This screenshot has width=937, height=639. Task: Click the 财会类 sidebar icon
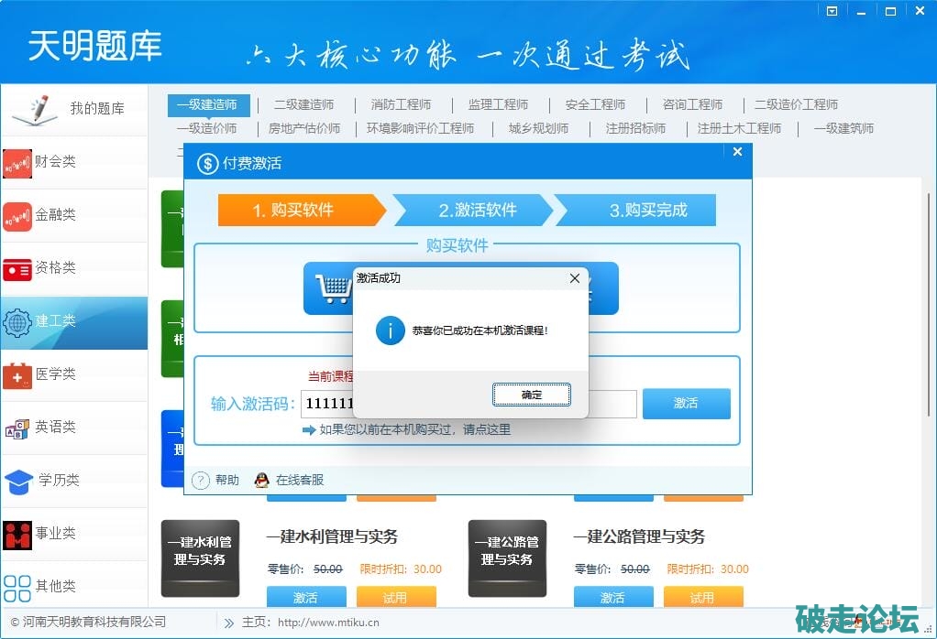(17, 163)
